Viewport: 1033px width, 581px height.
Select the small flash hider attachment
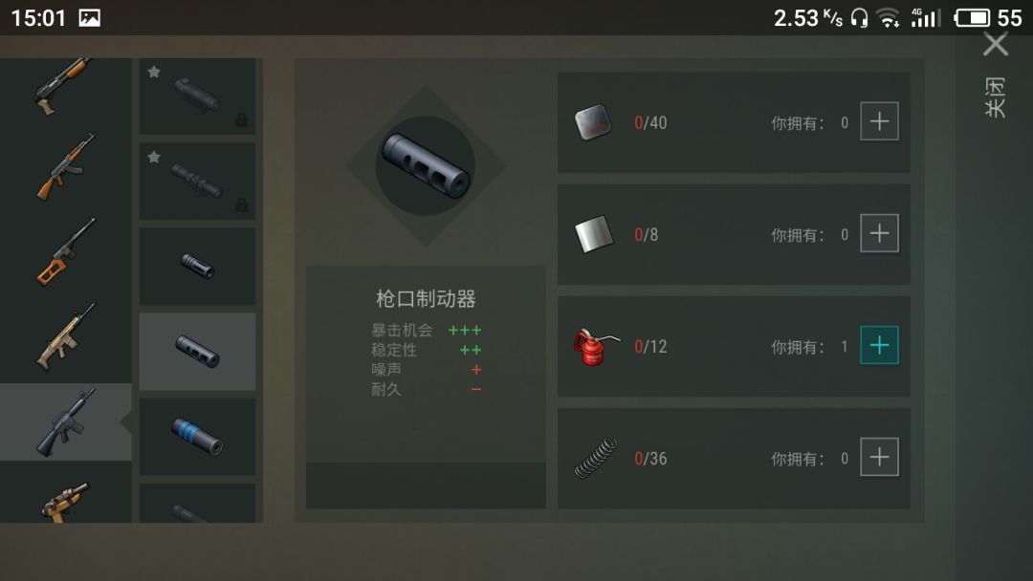(x=198, y=267)
